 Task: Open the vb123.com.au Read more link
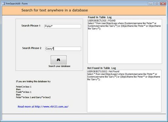43,107
